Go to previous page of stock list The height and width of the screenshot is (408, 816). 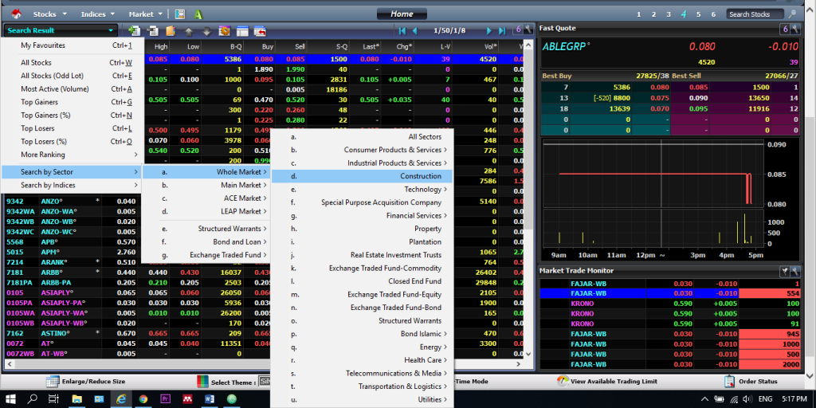click(x=416, y=31)
